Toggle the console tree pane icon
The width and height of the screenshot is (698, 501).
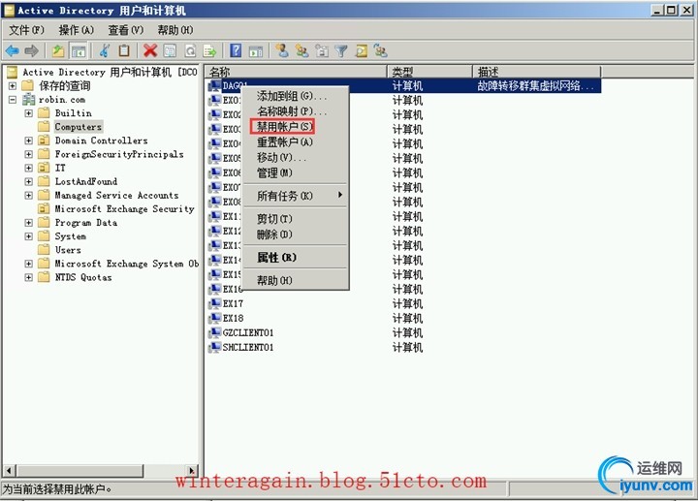click(x=79, y=51)
